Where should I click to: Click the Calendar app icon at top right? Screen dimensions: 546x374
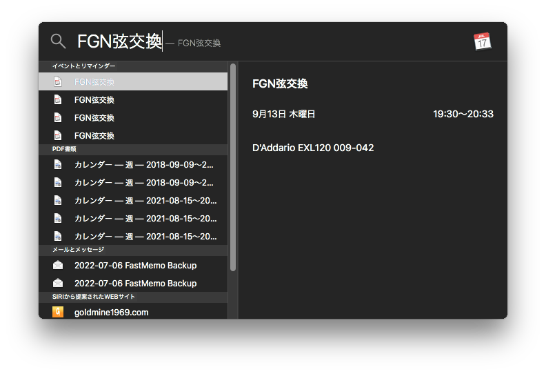483,41
